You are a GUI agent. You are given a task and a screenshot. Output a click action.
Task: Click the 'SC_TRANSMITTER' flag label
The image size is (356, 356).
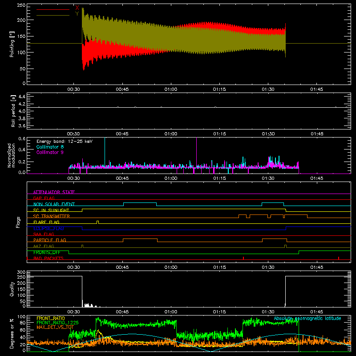[52, 216]
